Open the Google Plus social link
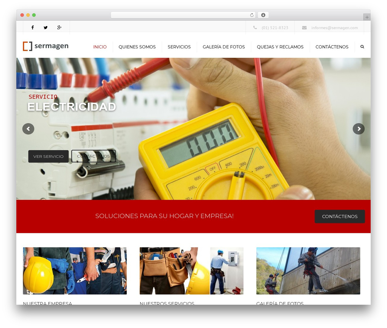 (59, 28)
